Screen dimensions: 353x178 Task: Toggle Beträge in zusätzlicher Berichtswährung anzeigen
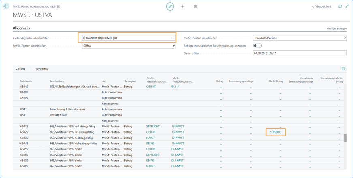click(x=258, y=46)
